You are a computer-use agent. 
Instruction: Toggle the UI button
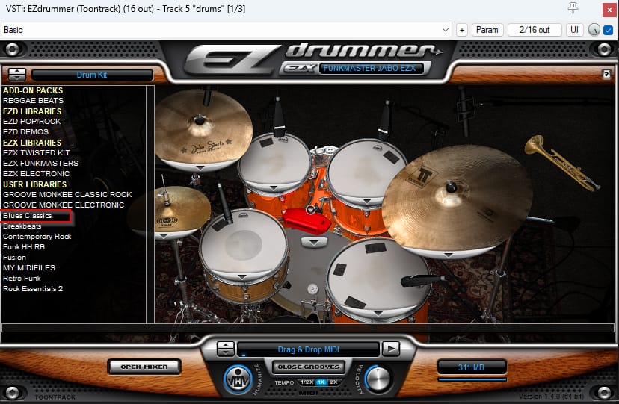pyautogui.click(x=574, y=30)
